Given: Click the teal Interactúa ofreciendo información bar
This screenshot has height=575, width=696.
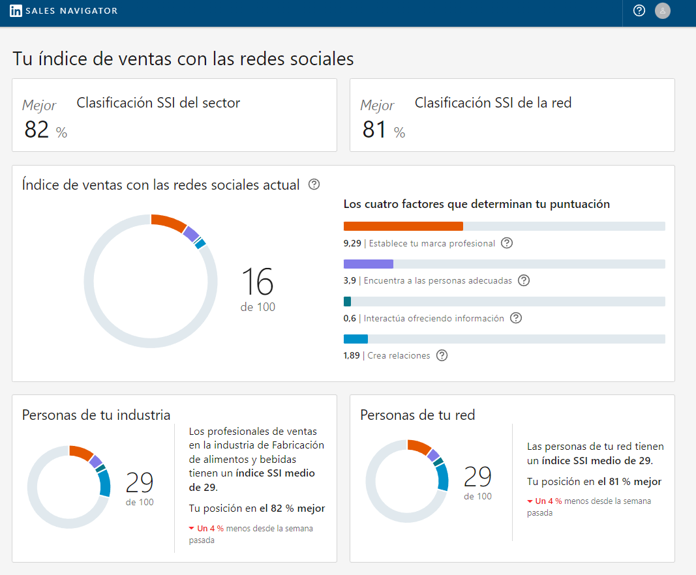Looking at the screenshot, I should point(504,302).
